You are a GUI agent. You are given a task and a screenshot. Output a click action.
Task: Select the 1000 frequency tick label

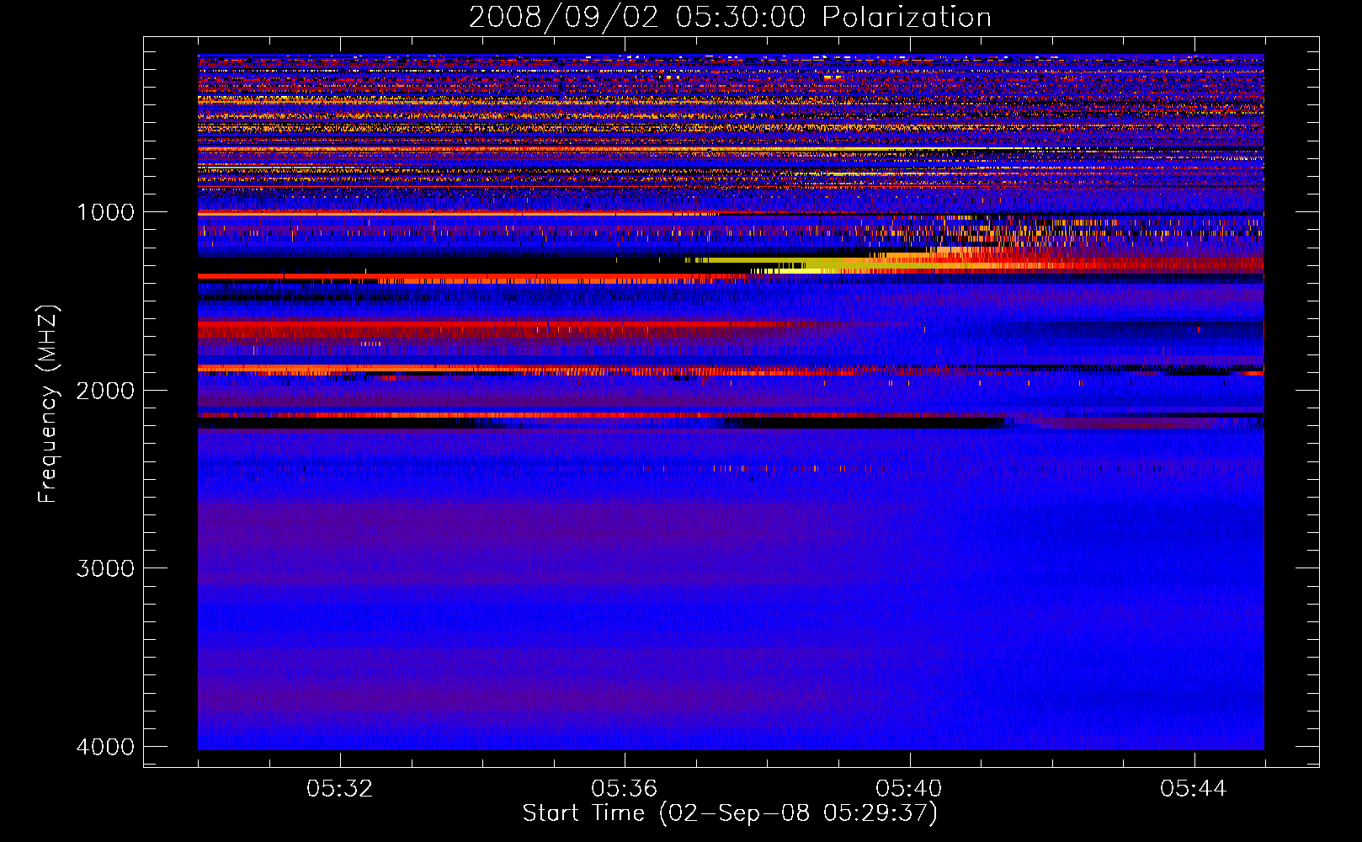pyautogui.click(x=105, y=212)
